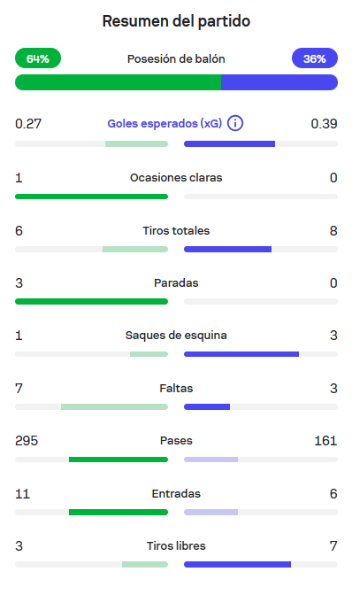The width and height of the screenshot is (352, 595).
Task: Click the Ocasiones claras green bar
Action: [x=91, y=197]
